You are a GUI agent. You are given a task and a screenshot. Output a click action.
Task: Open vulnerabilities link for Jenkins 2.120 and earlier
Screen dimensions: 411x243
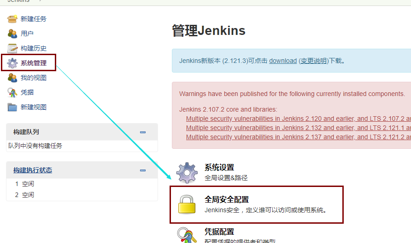(298, 119)
